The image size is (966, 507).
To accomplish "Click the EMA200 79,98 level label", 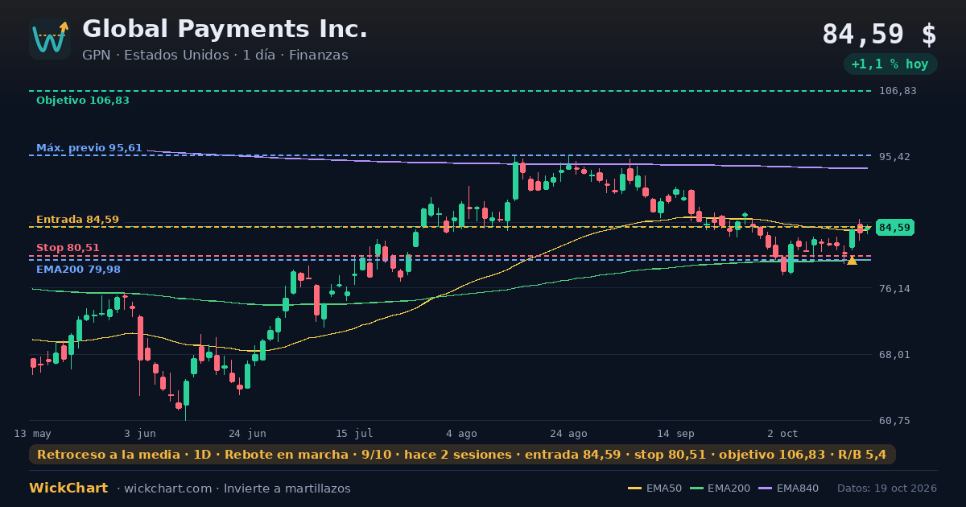I will coord(78,270).
